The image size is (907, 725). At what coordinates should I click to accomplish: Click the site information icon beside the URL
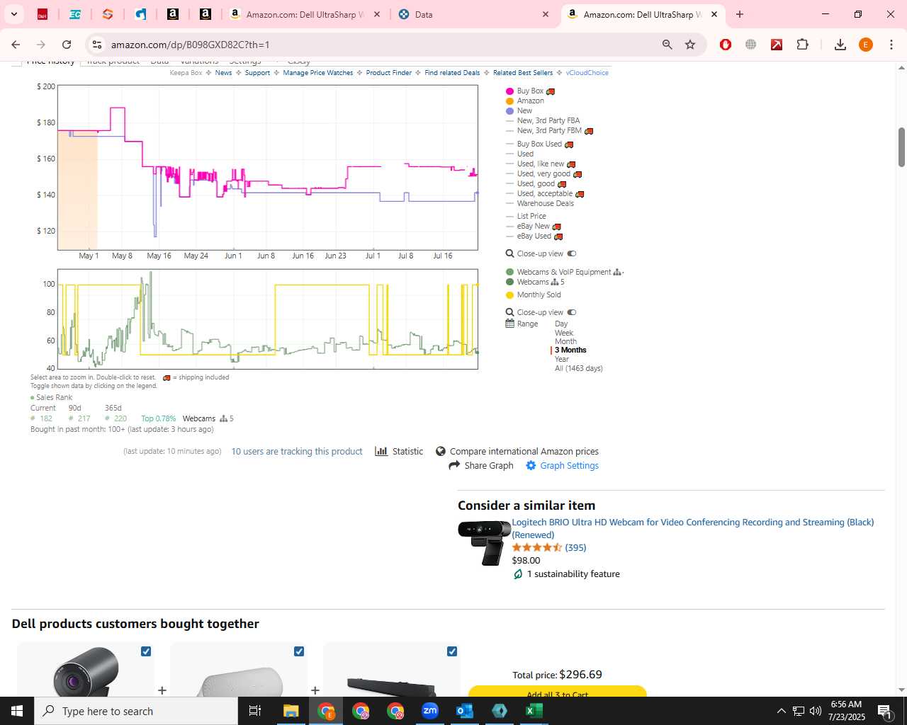(97, 45)
